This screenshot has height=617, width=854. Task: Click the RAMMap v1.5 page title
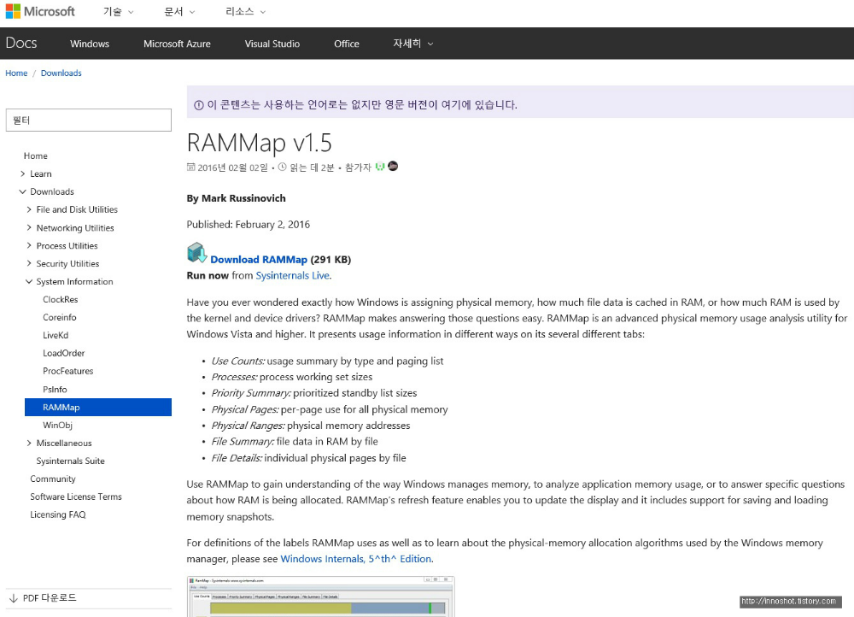[260, 143]
